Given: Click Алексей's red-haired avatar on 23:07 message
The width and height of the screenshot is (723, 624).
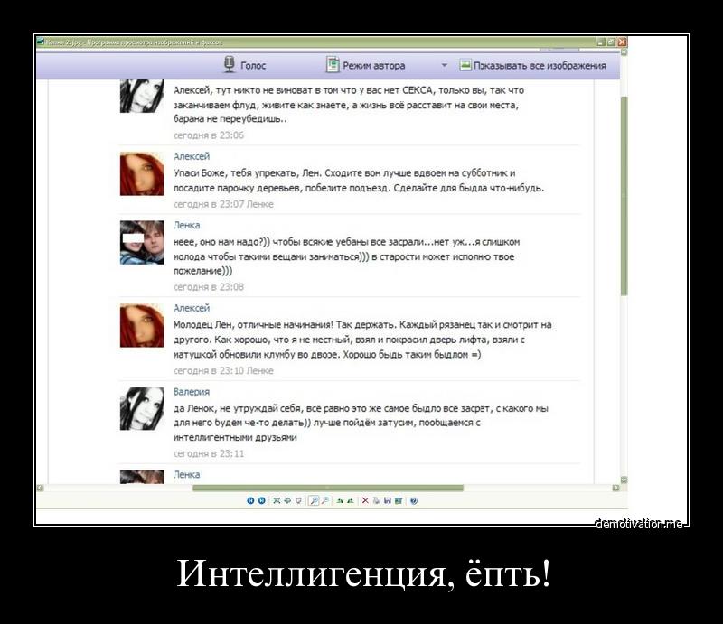Looking at the screenshot, I should pos(142,173).
